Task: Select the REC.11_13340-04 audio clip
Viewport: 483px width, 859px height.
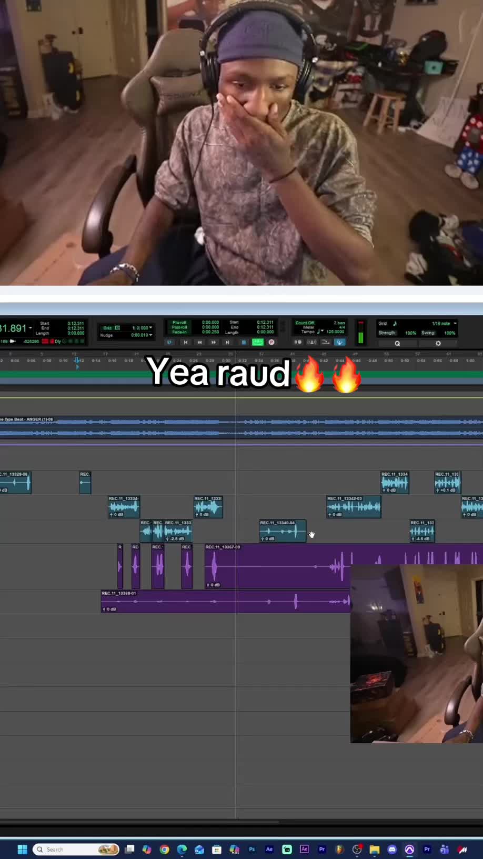Action: (283, 531)
